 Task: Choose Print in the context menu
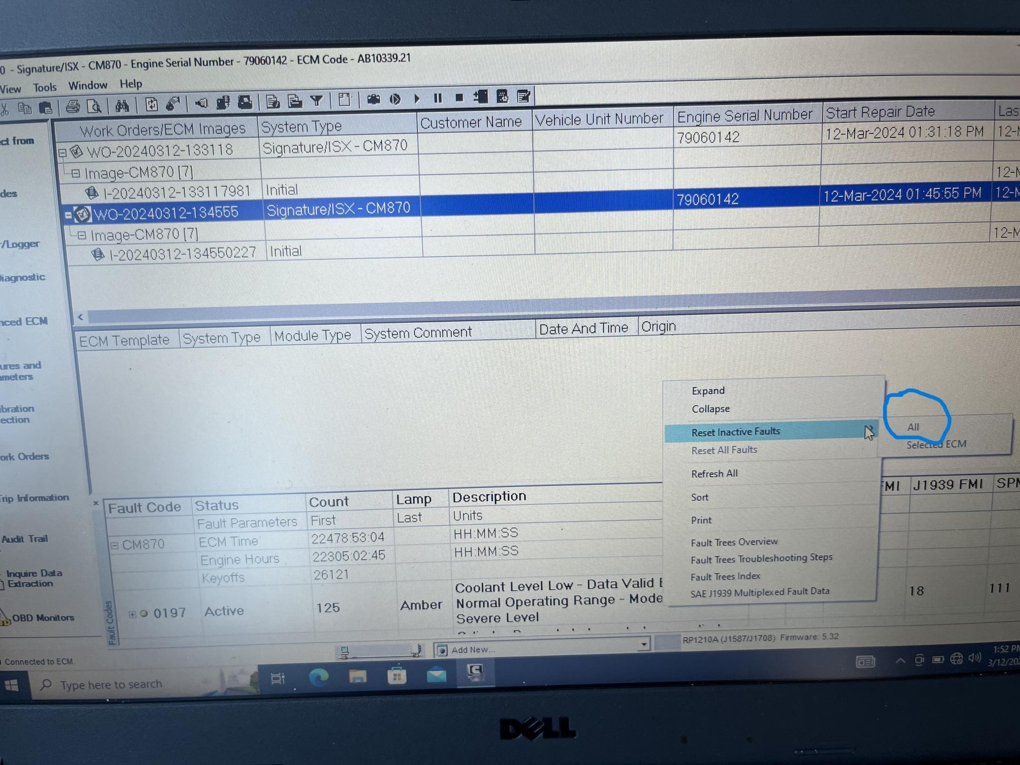tap(701, 520)
